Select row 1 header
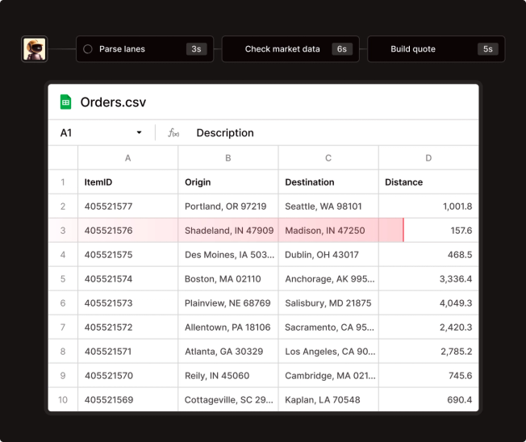526x442 pixels. (63, 182)
